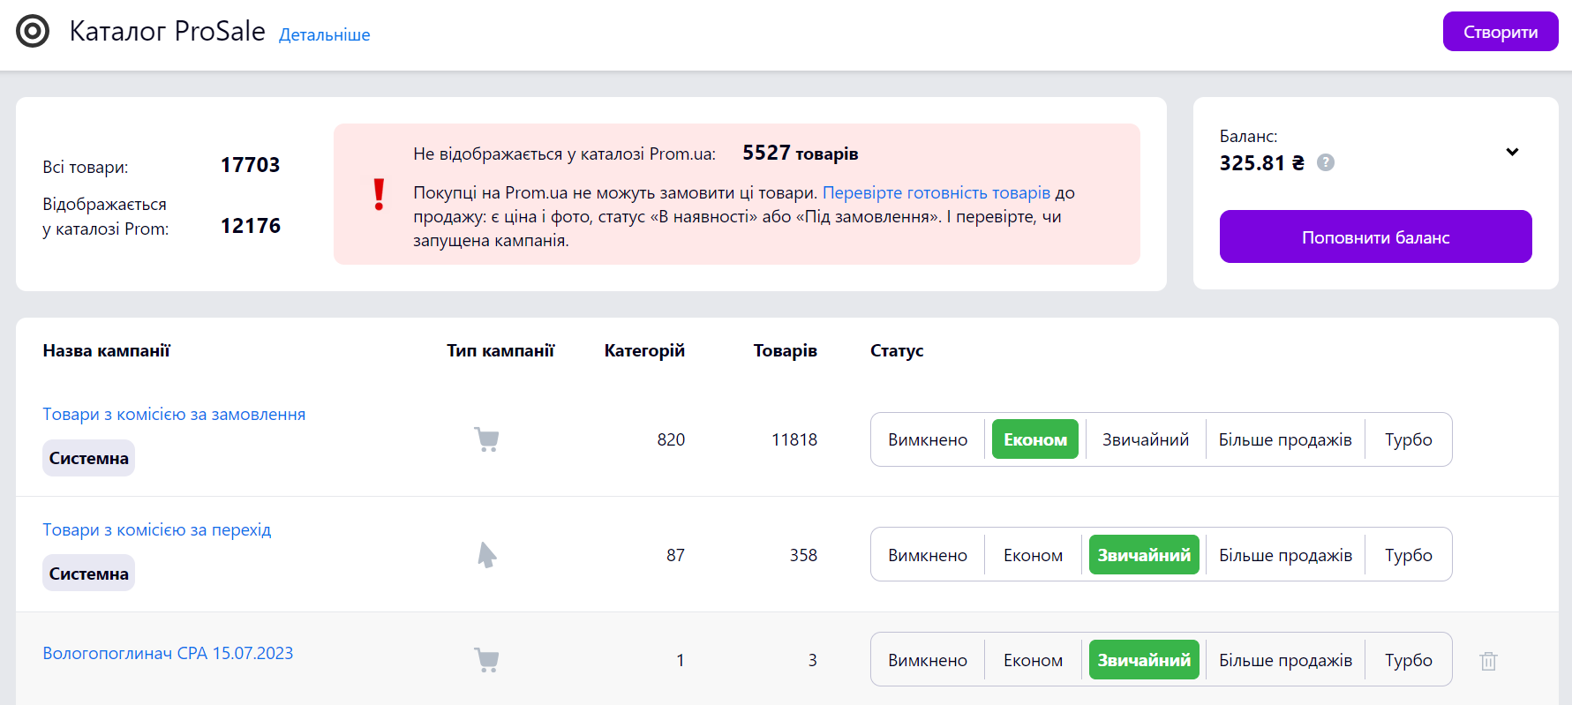
Task: Click the Поповнити баланс button
Action: coord(1375,236)
